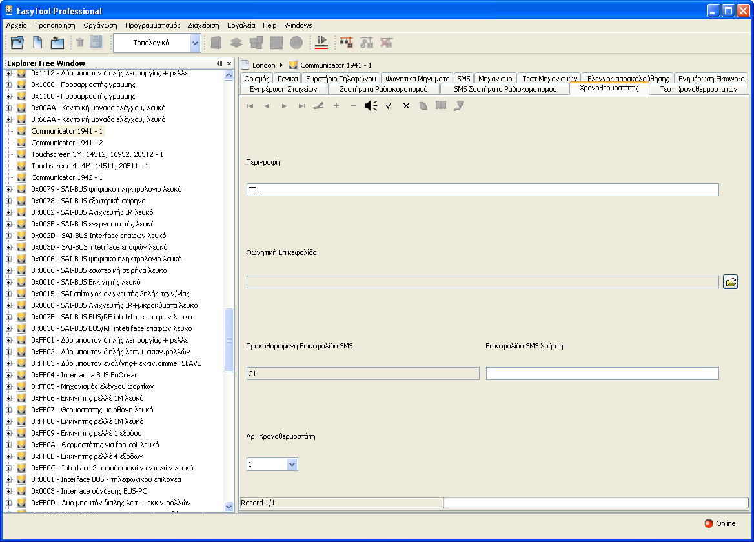The image size is (754, 542).
Task: Switch to the Φωνητικά Μηνύματα tab
Action: click(x=418, y=78)
